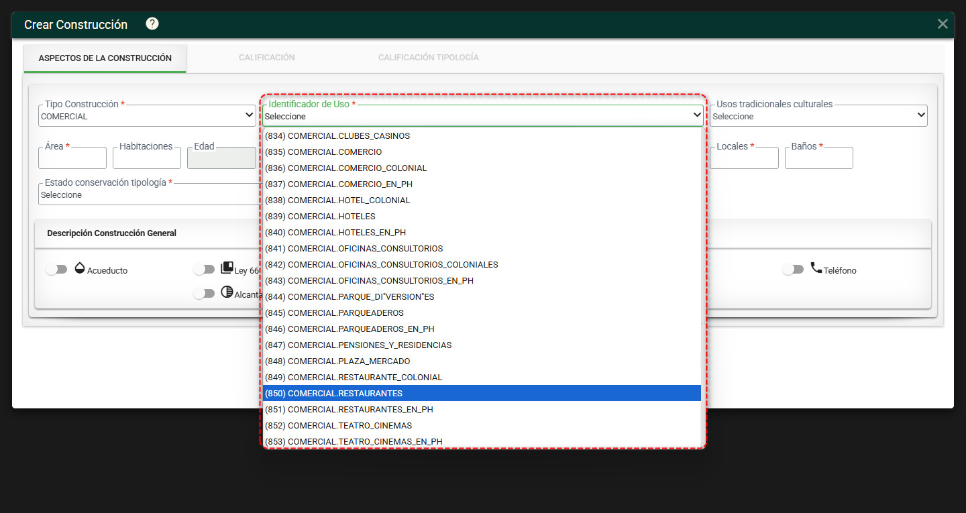Open the help question mark icon

(x=152, y=24)
